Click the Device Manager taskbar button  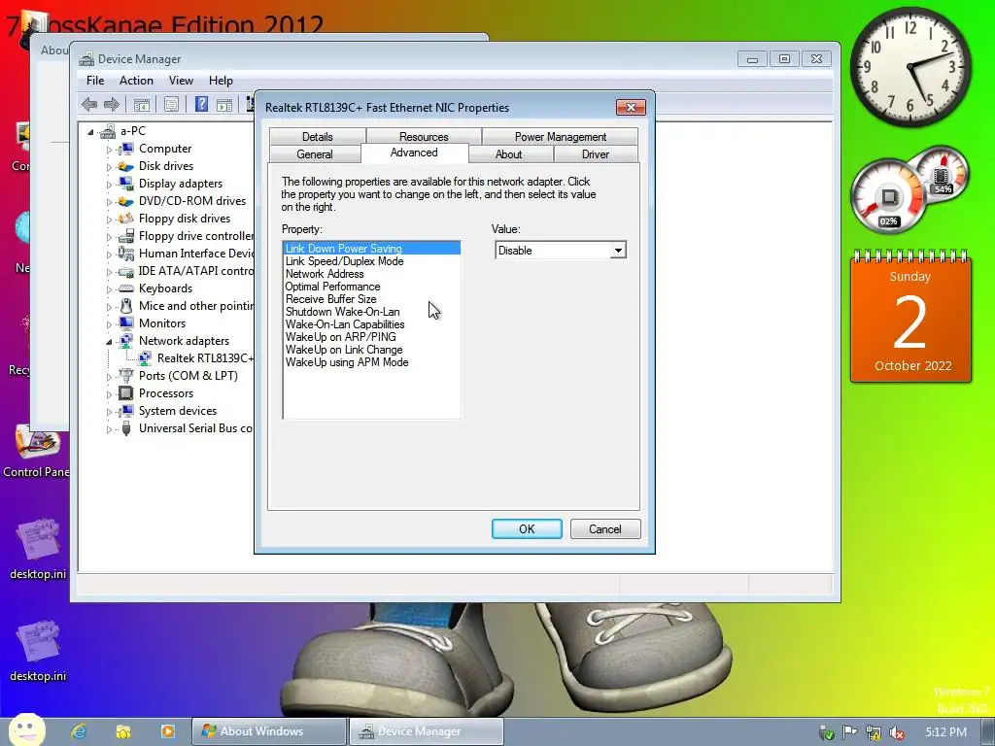(427, 731)
